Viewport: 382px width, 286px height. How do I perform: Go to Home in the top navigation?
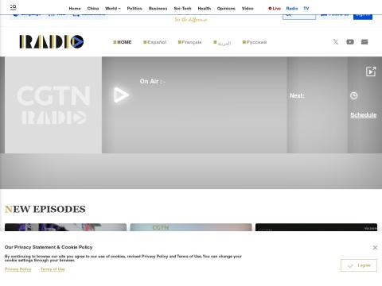point(75,9)
